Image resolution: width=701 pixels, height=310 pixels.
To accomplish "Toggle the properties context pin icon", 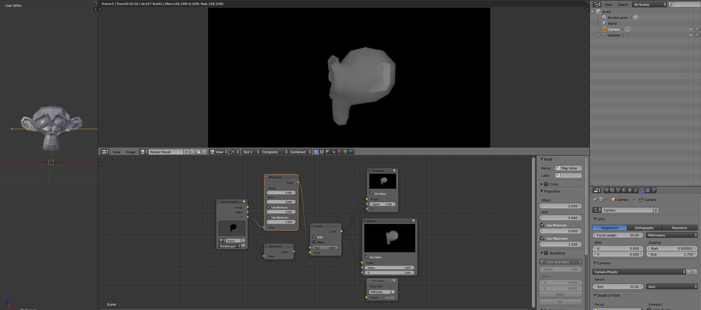I will (595, 199).
